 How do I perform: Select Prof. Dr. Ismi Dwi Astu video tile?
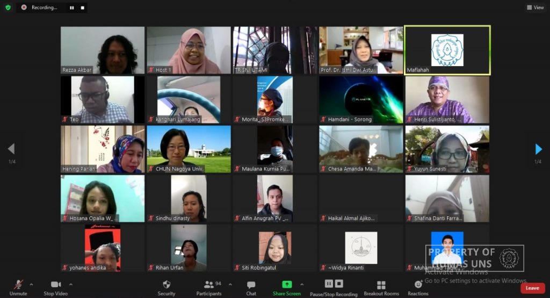(x=361, y=50)
